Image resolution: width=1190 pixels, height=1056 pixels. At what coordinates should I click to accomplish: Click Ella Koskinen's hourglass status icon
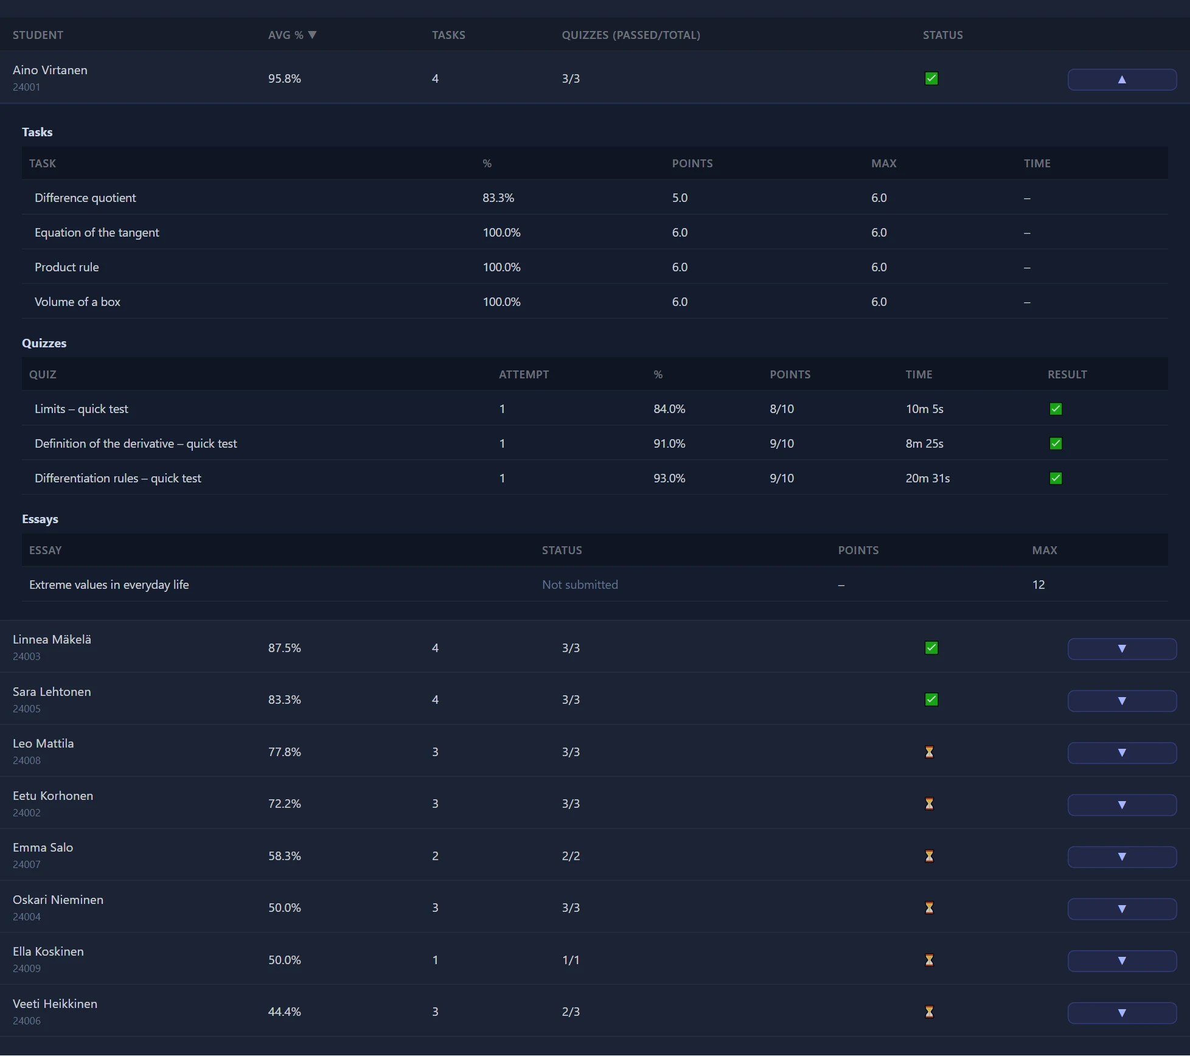point(929,960)
